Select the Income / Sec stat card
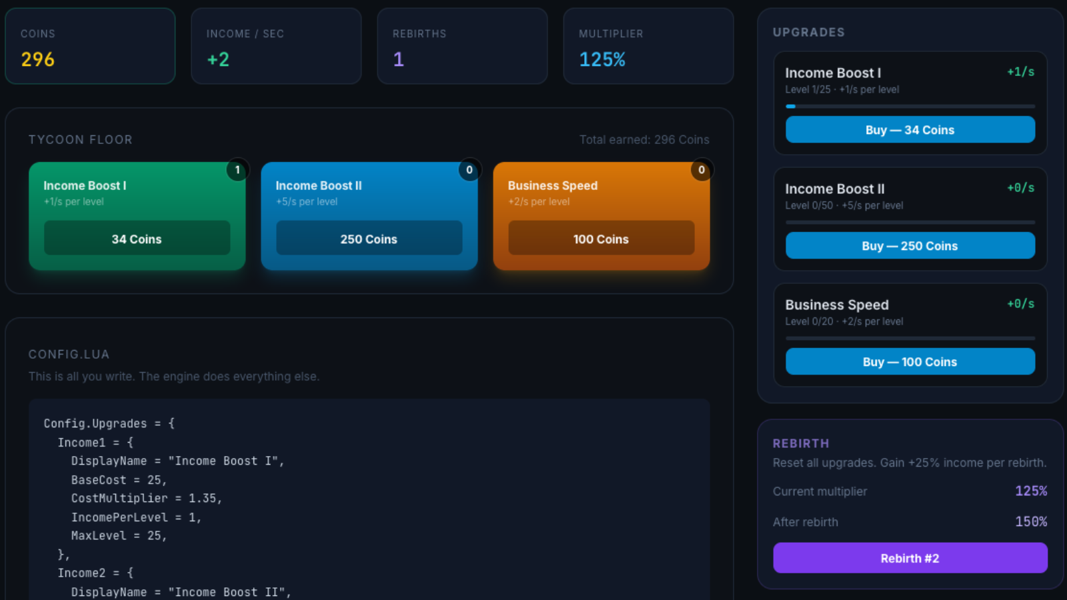 coord(276,46)
